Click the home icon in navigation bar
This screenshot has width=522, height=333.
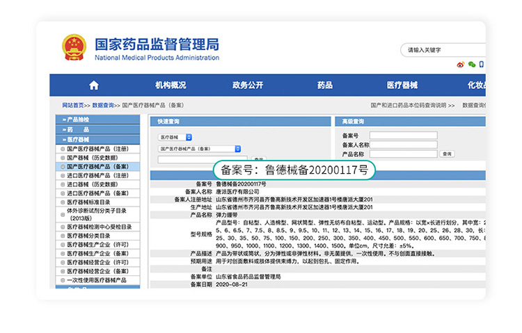[94, 86]
